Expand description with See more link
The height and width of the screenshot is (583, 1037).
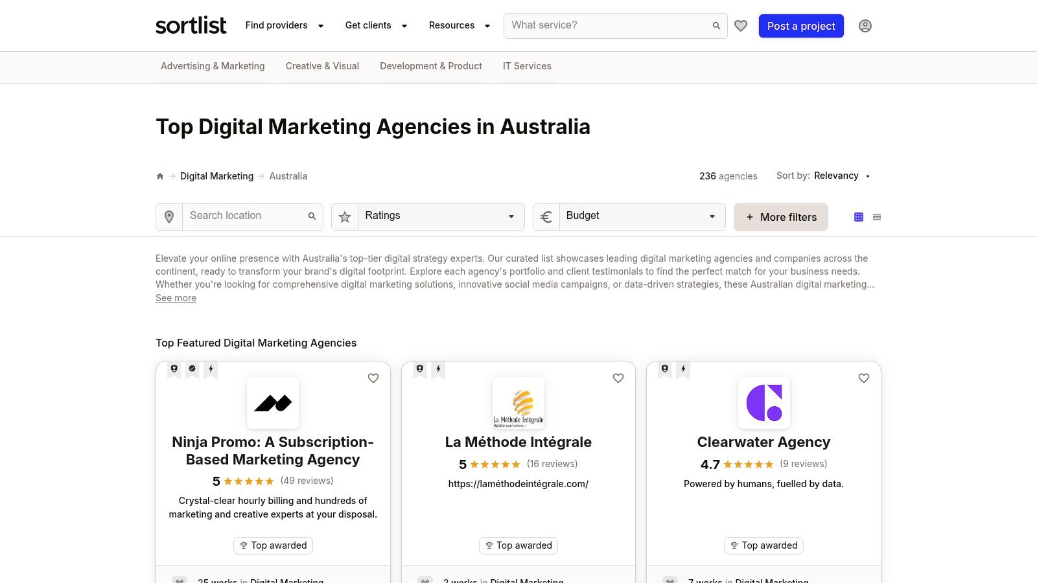(x=176, y=298)
